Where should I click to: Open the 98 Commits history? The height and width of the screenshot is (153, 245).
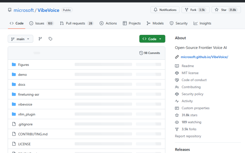click(150, 53)
